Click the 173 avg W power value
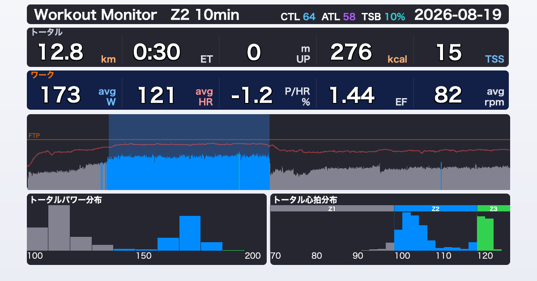This screenshot has width=537, height=281. pos(60,95)
